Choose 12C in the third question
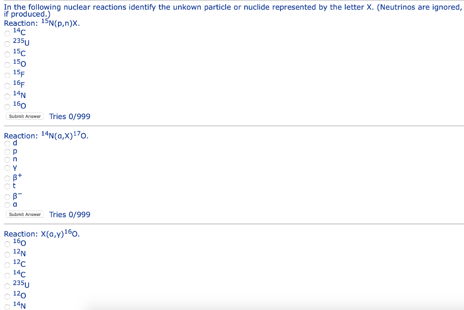Screen dimensions: 464x310 tap(7, 265)
